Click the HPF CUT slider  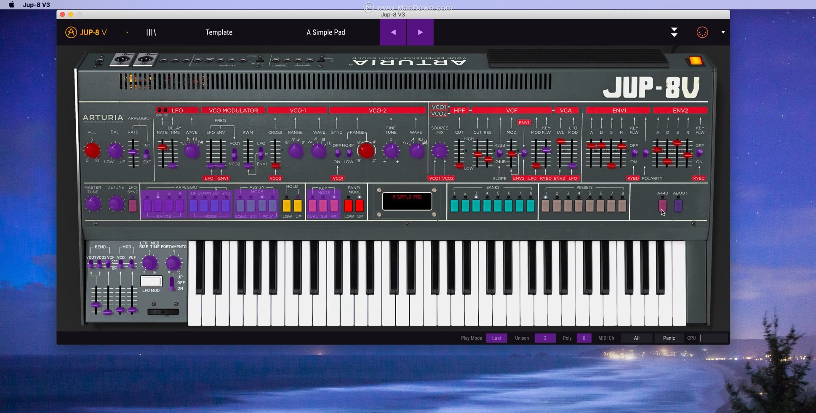(459, 154)
